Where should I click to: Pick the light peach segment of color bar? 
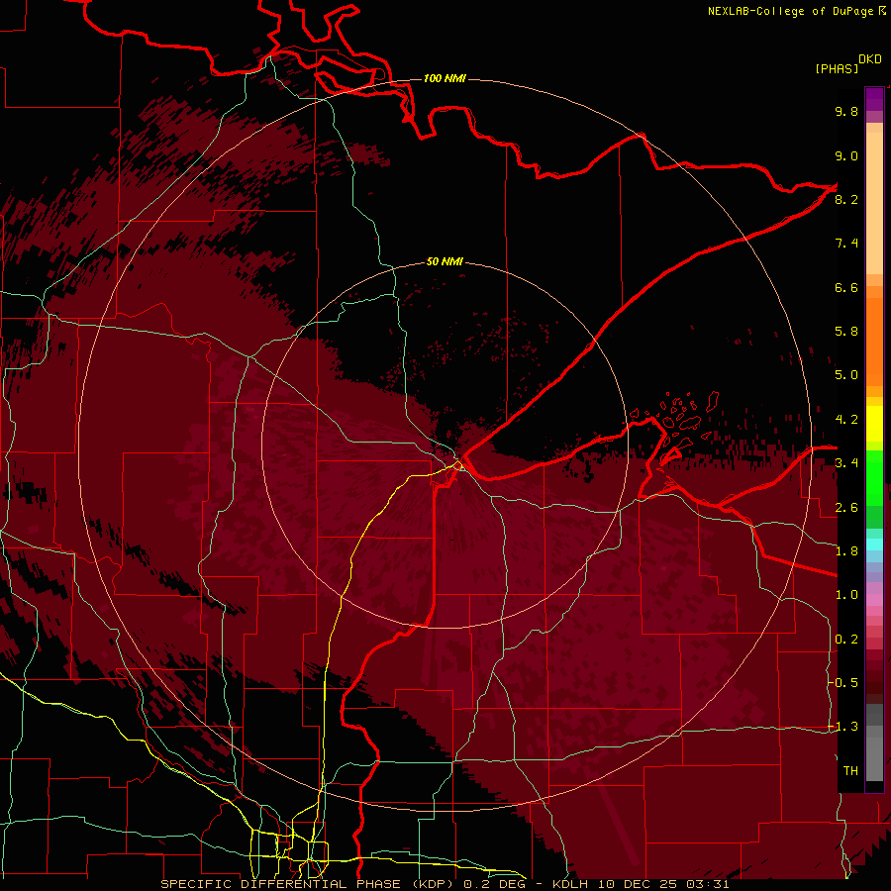(x=874, y=203)
